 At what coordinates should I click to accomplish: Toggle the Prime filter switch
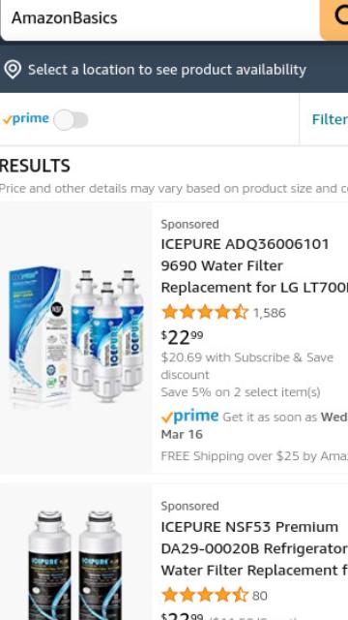71,120
